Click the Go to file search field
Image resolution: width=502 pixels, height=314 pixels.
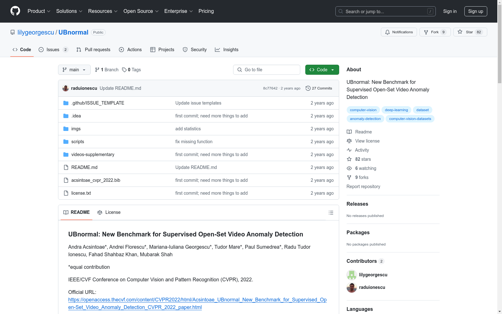click(267, 70)
